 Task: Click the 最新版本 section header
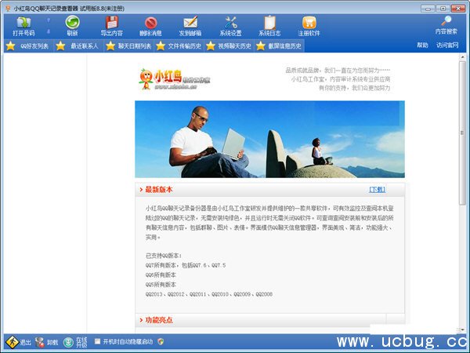point(159,189)
